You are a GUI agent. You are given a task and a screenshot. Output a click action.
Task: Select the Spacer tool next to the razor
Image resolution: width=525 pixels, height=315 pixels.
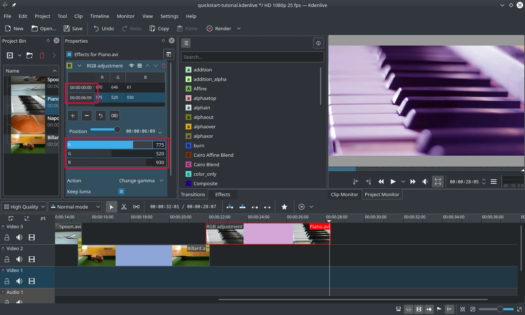(136, 207)
